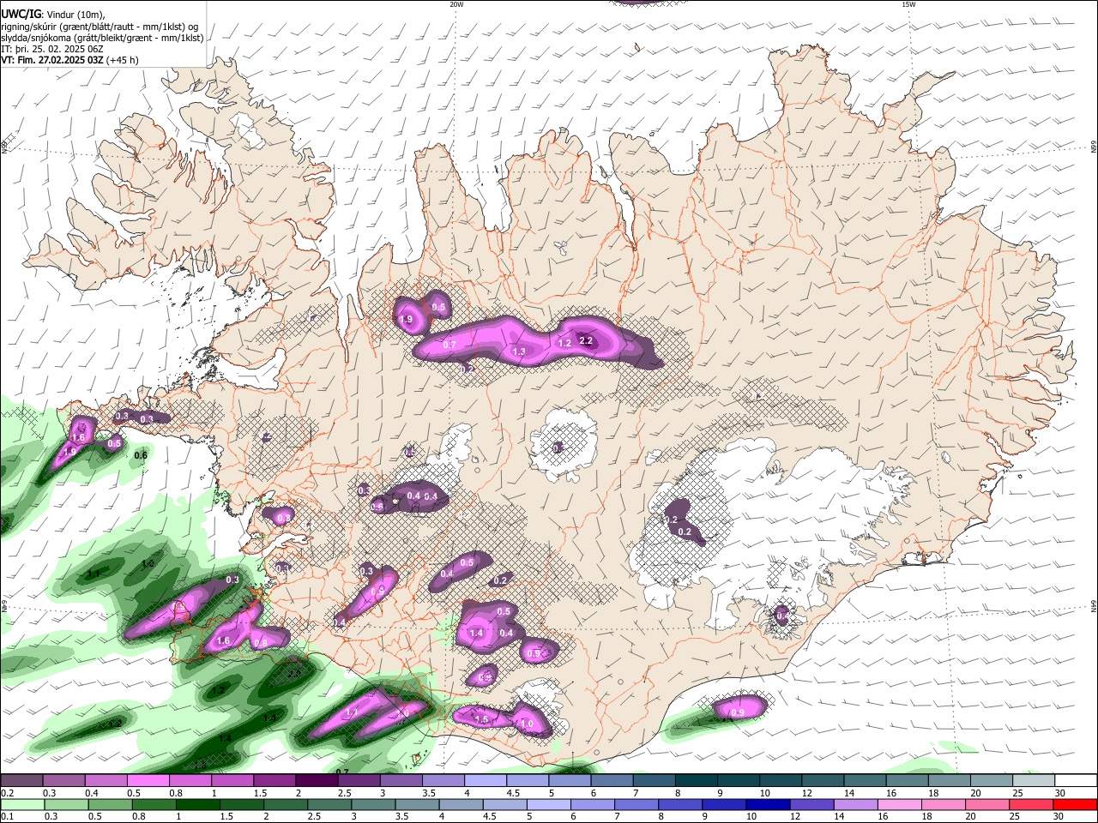Click the 30 label on the snow scale

1059,793
